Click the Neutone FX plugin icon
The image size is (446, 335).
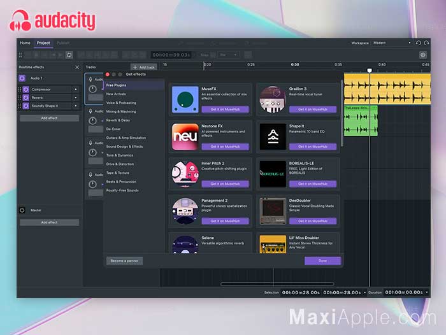click(x=185, y=137)
